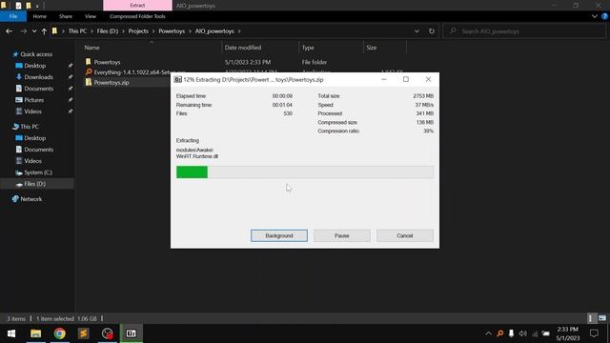Pause the extraction
The width and height of the screenshot is (610, 343).
[x=341, y=235]
